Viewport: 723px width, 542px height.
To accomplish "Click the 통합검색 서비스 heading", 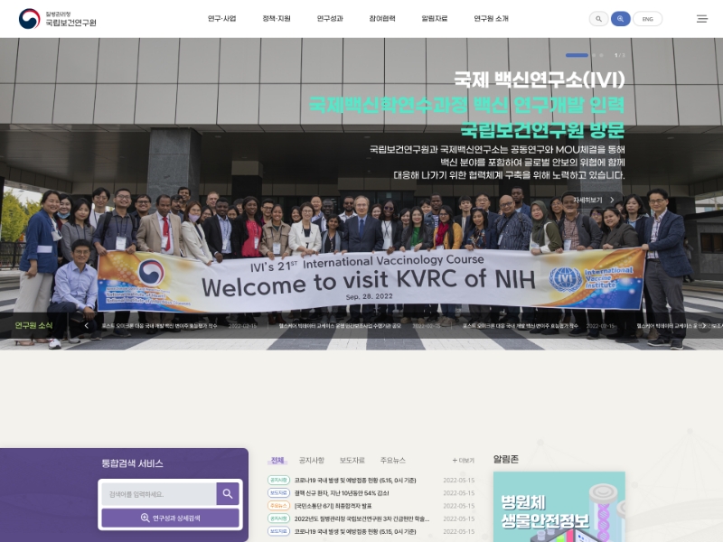I will pos(132,463).
